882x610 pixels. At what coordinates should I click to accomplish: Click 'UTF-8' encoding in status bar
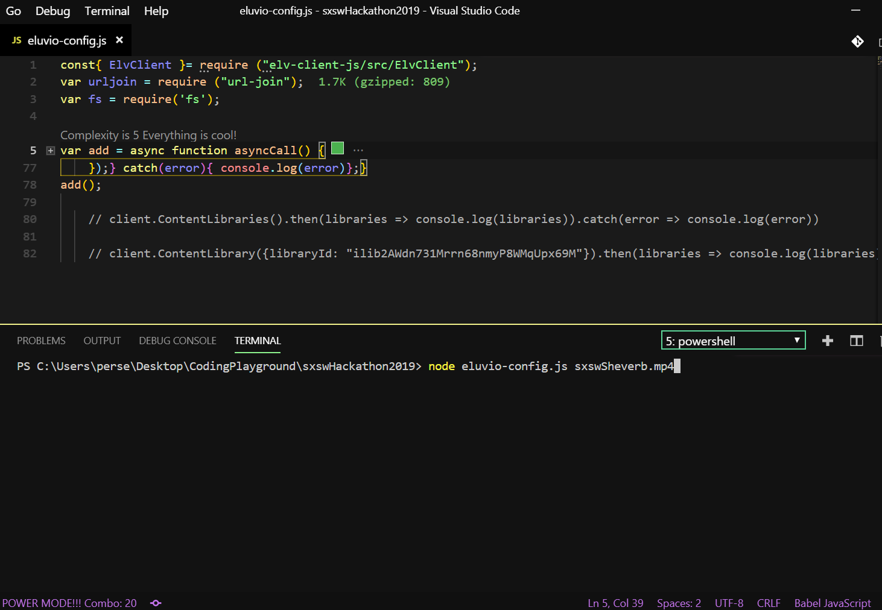[x=729, y=603]
